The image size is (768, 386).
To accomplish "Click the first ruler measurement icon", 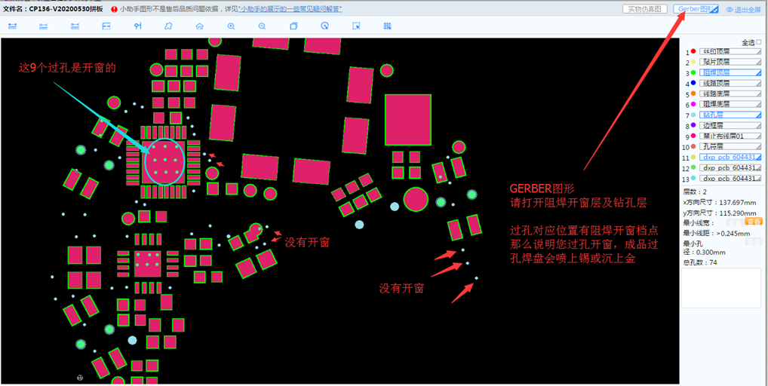I will click(x=12, y=26).
